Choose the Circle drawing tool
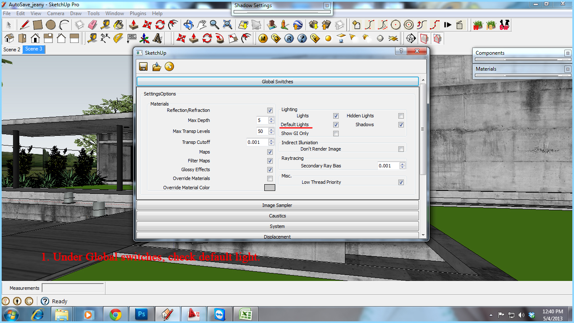This screenshot has height=323, width=574. (51, 25)
